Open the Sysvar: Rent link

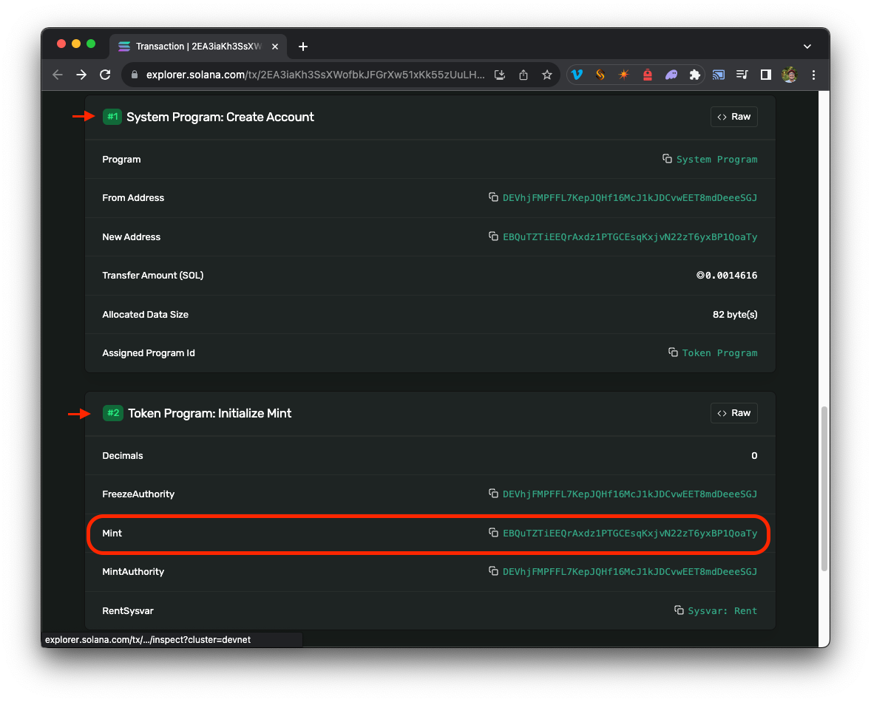(722, 611)
